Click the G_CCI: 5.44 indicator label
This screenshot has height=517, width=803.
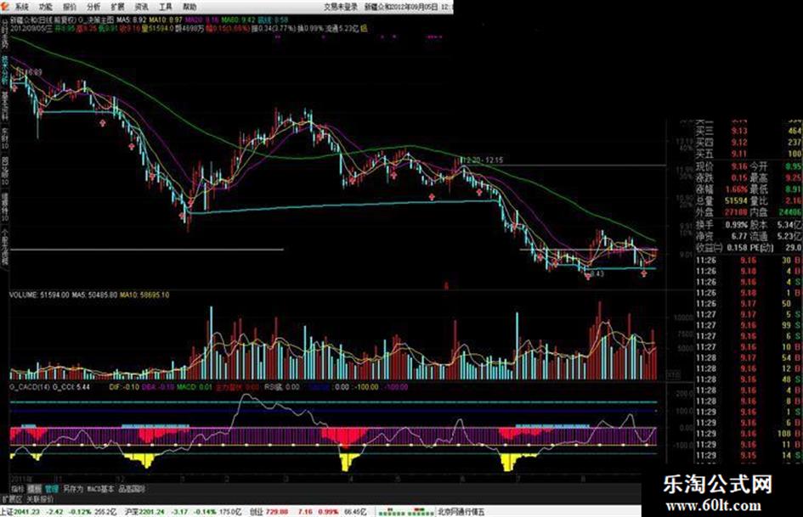[71, 387]
